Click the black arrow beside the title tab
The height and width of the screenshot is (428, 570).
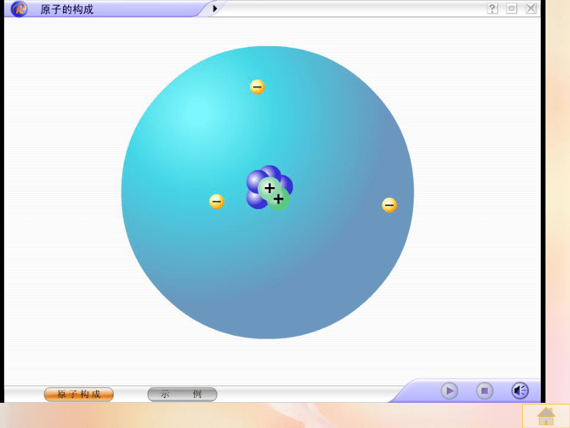(x=215, y=9)
